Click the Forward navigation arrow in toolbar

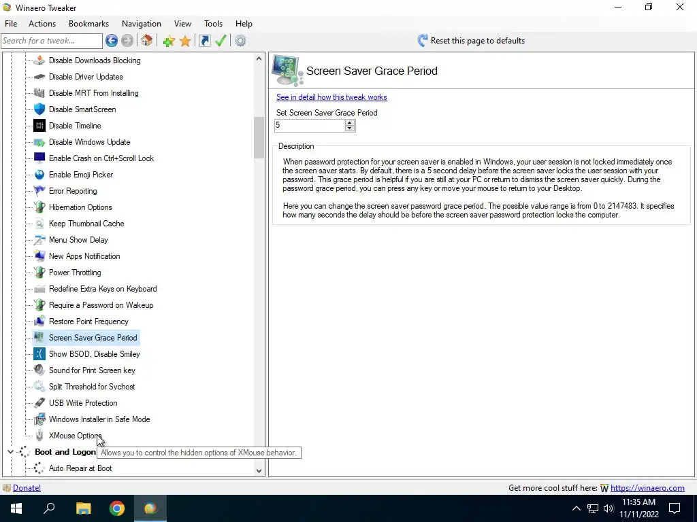pyautogui.click(x=127, y=41)
